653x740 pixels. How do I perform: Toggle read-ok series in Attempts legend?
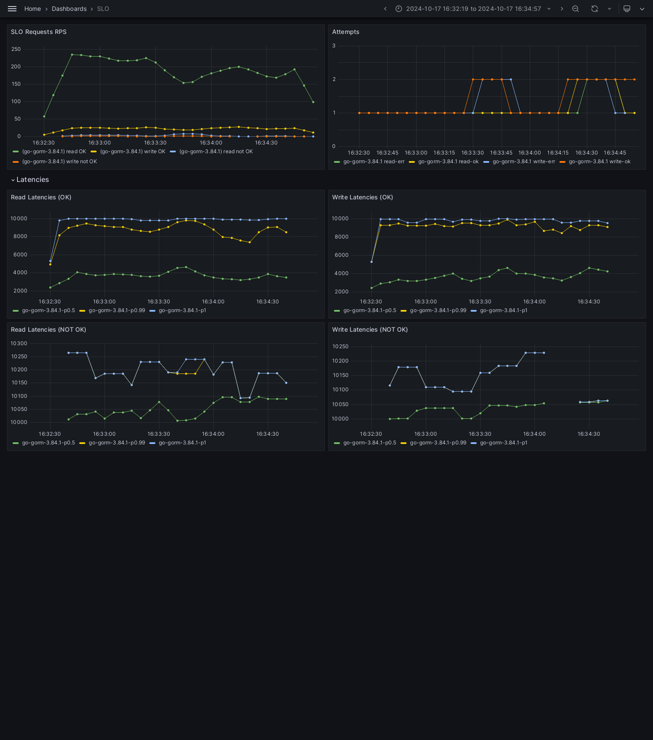[448, 161]
